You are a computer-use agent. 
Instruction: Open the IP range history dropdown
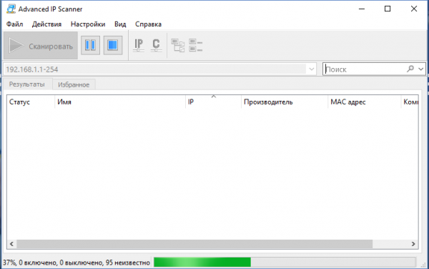pyautogui.click(x=311, y=69)
